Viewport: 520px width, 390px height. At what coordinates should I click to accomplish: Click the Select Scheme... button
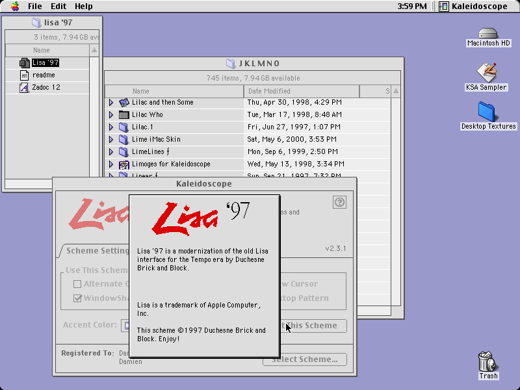point(305,359)
